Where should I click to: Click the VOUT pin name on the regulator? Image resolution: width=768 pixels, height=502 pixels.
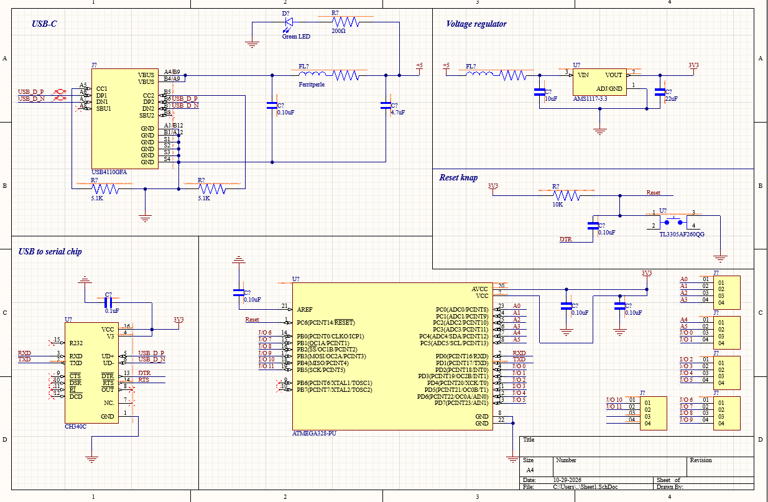tap(613, 75)
